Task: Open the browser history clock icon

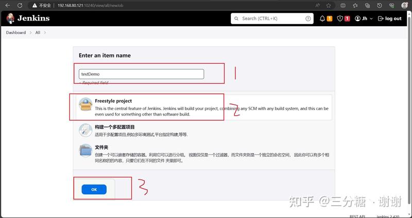Action: coord(380,5)
